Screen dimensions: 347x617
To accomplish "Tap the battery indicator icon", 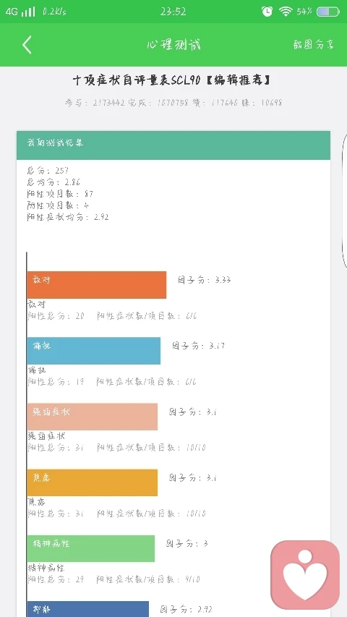I will click(328, 12).
